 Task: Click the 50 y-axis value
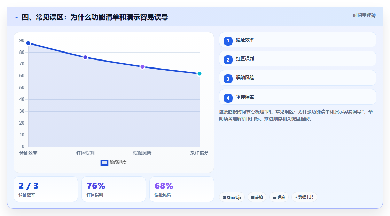click(22, 88)
